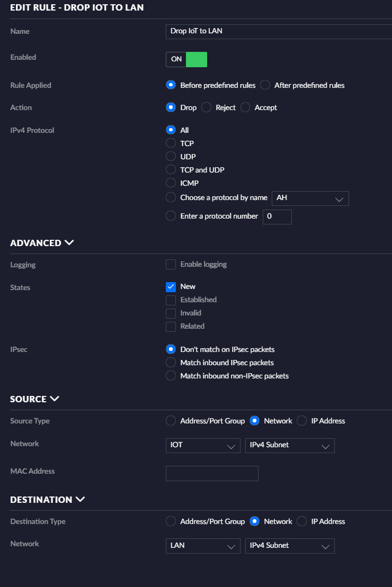Toggle the Enabled switch off
392x587 pixels.
pyautogui.click(x=186, y=59)
